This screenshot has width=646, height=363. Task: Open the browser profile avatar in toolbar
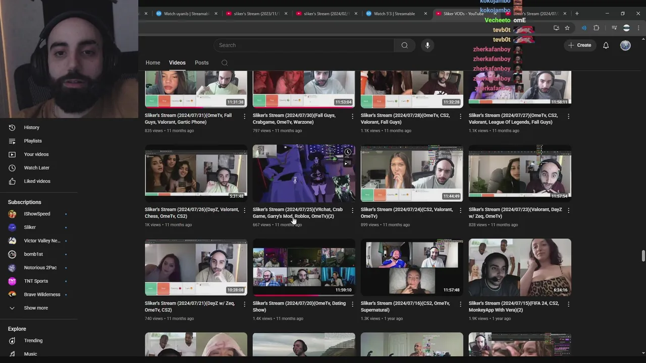coord(626,28)
